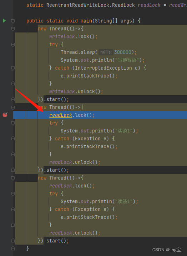Fold the try block directly below the highlighted line
The width and height of the screenshot is (187, 256).
coord(13,123)
